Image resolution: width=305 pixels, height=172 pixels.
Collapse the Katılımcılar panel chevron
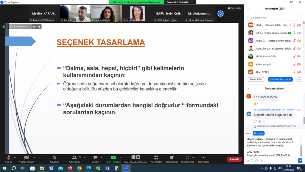click(248, 9)
